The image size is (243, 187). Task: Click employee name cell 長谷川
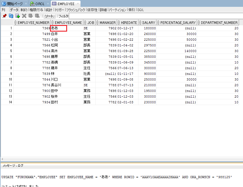click(x=67, y=85)
